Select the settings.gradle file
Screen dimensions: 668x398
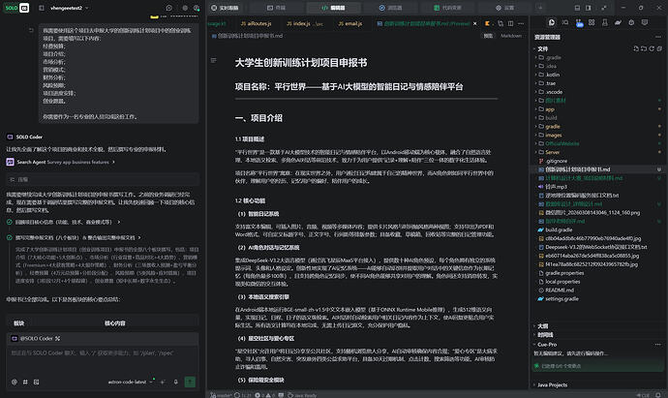click(597, 298)
